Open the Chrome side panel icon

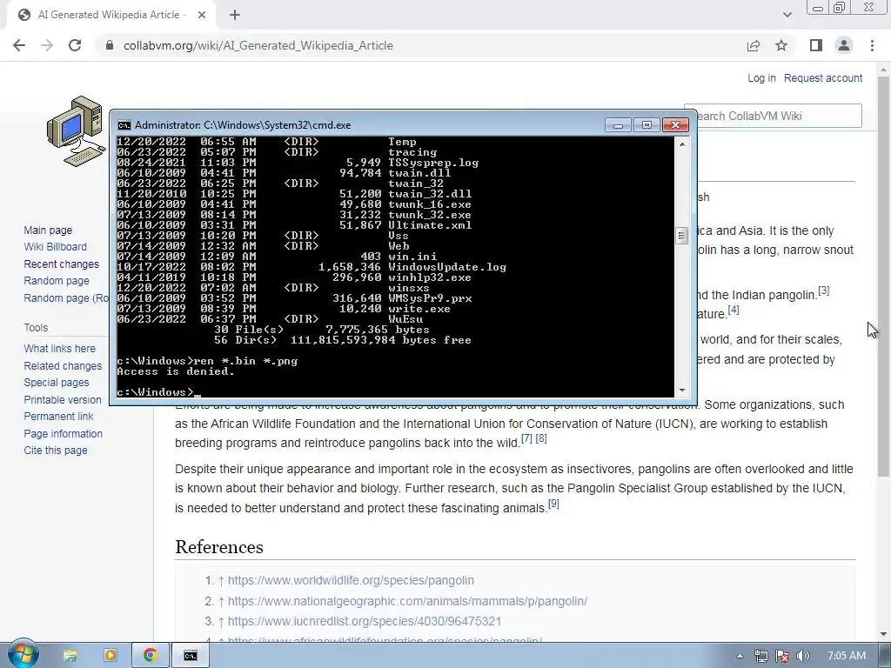coord(816,45)
